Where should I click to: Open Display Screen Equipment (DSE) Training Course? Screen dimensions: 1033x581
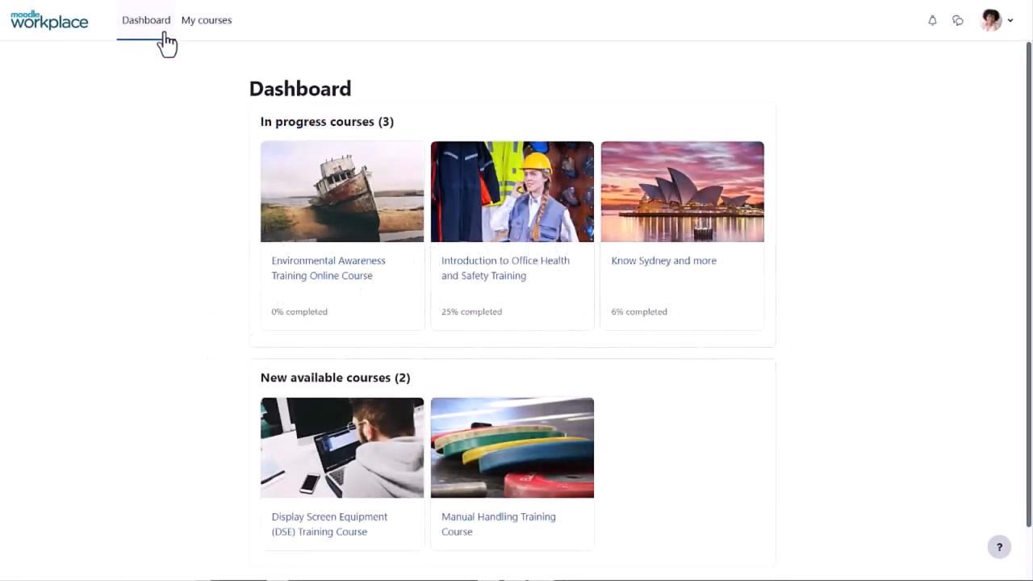tap(329, 524)
